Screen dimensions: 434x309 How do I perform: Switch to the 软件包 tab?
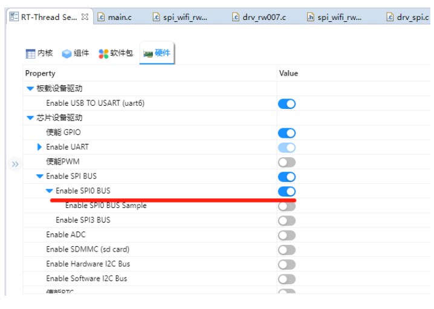tap(116, 53)
